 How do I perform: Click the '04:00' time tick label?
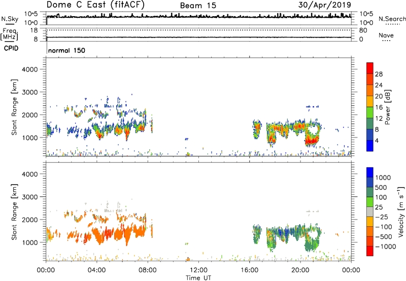96,270
